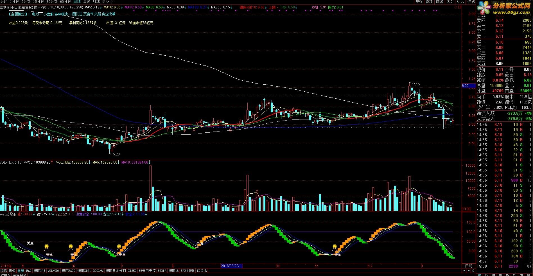Open the 画线 drawing tools
The width and height of the screenshot is (533, 276).
[440, 2]
